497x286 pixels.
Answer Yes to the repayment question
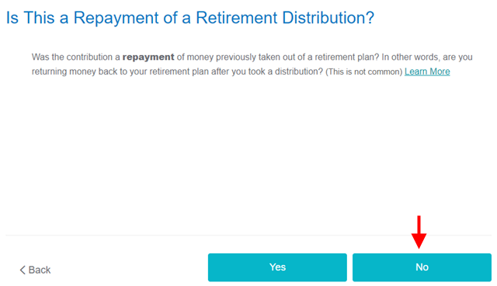click(277, 267)
